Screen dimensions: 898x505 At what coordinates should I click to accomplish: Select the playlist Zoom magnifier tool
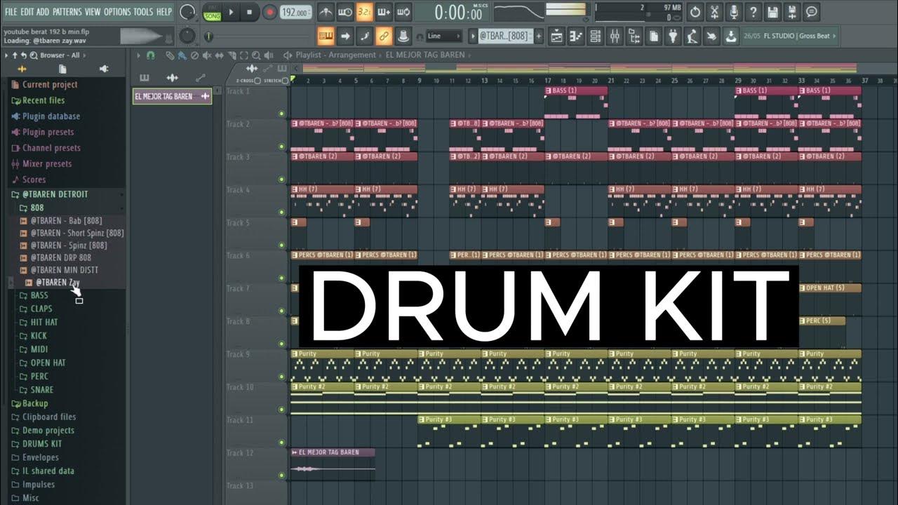pyautogui.click(x=255, y=55)
